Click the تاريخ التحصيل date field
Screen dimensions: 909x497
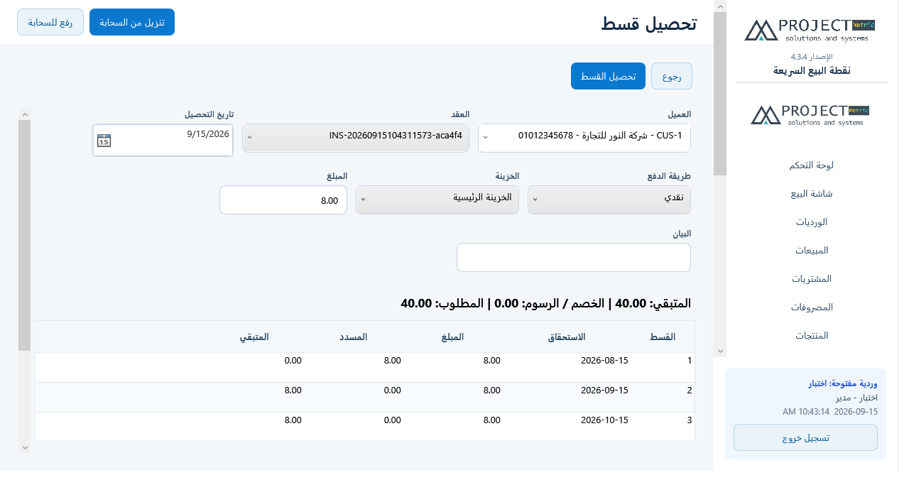(x=163, y=140)
